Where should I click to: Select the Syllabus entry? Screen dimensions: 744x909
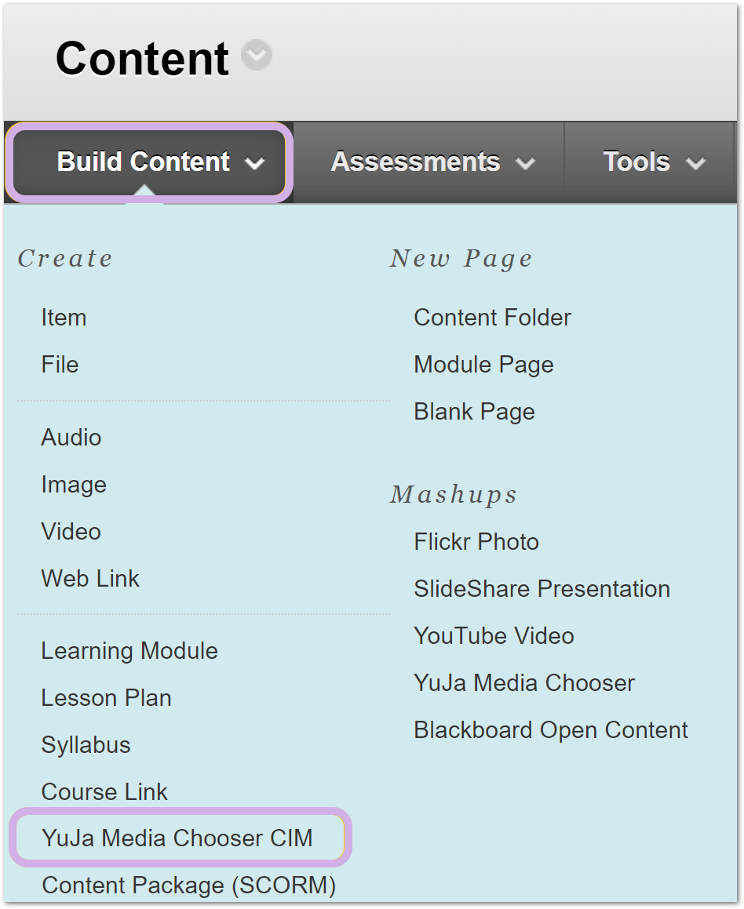[x=86, y=745]
